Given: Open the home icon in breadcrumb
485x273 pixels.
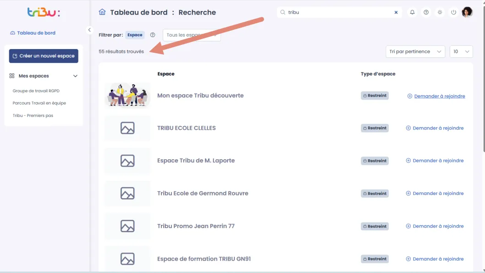Looking at the screenshot, I should (102, 12).
